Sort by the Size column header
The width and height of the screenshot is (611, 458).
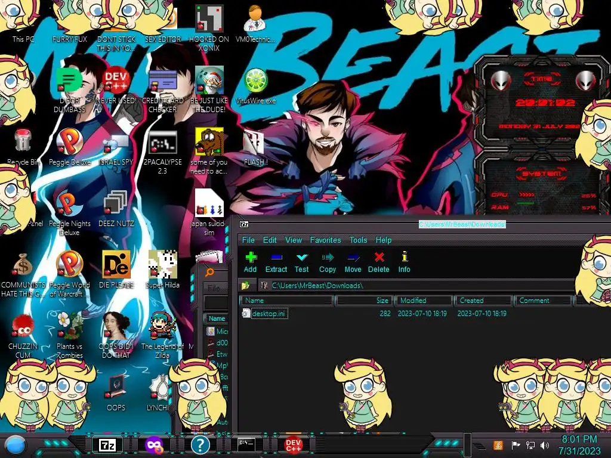(364, 301)
